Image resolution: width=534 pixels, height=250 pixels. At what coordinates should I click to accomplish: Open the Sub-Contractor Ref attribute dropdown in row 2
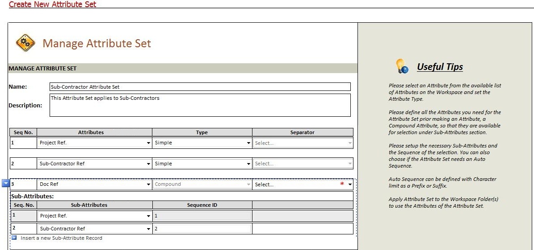point(148,164)
